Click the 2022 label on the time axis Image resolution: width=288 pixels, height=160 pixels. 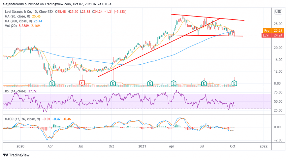[264, 146]
